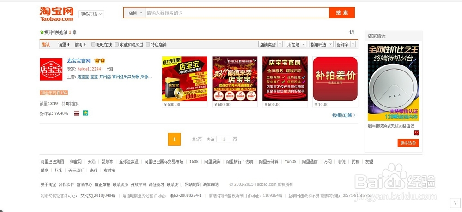Click the Taobao.com logo
The width and height of the screenshot is (462, 212).
pyautogui.click(x=56, y=14)
